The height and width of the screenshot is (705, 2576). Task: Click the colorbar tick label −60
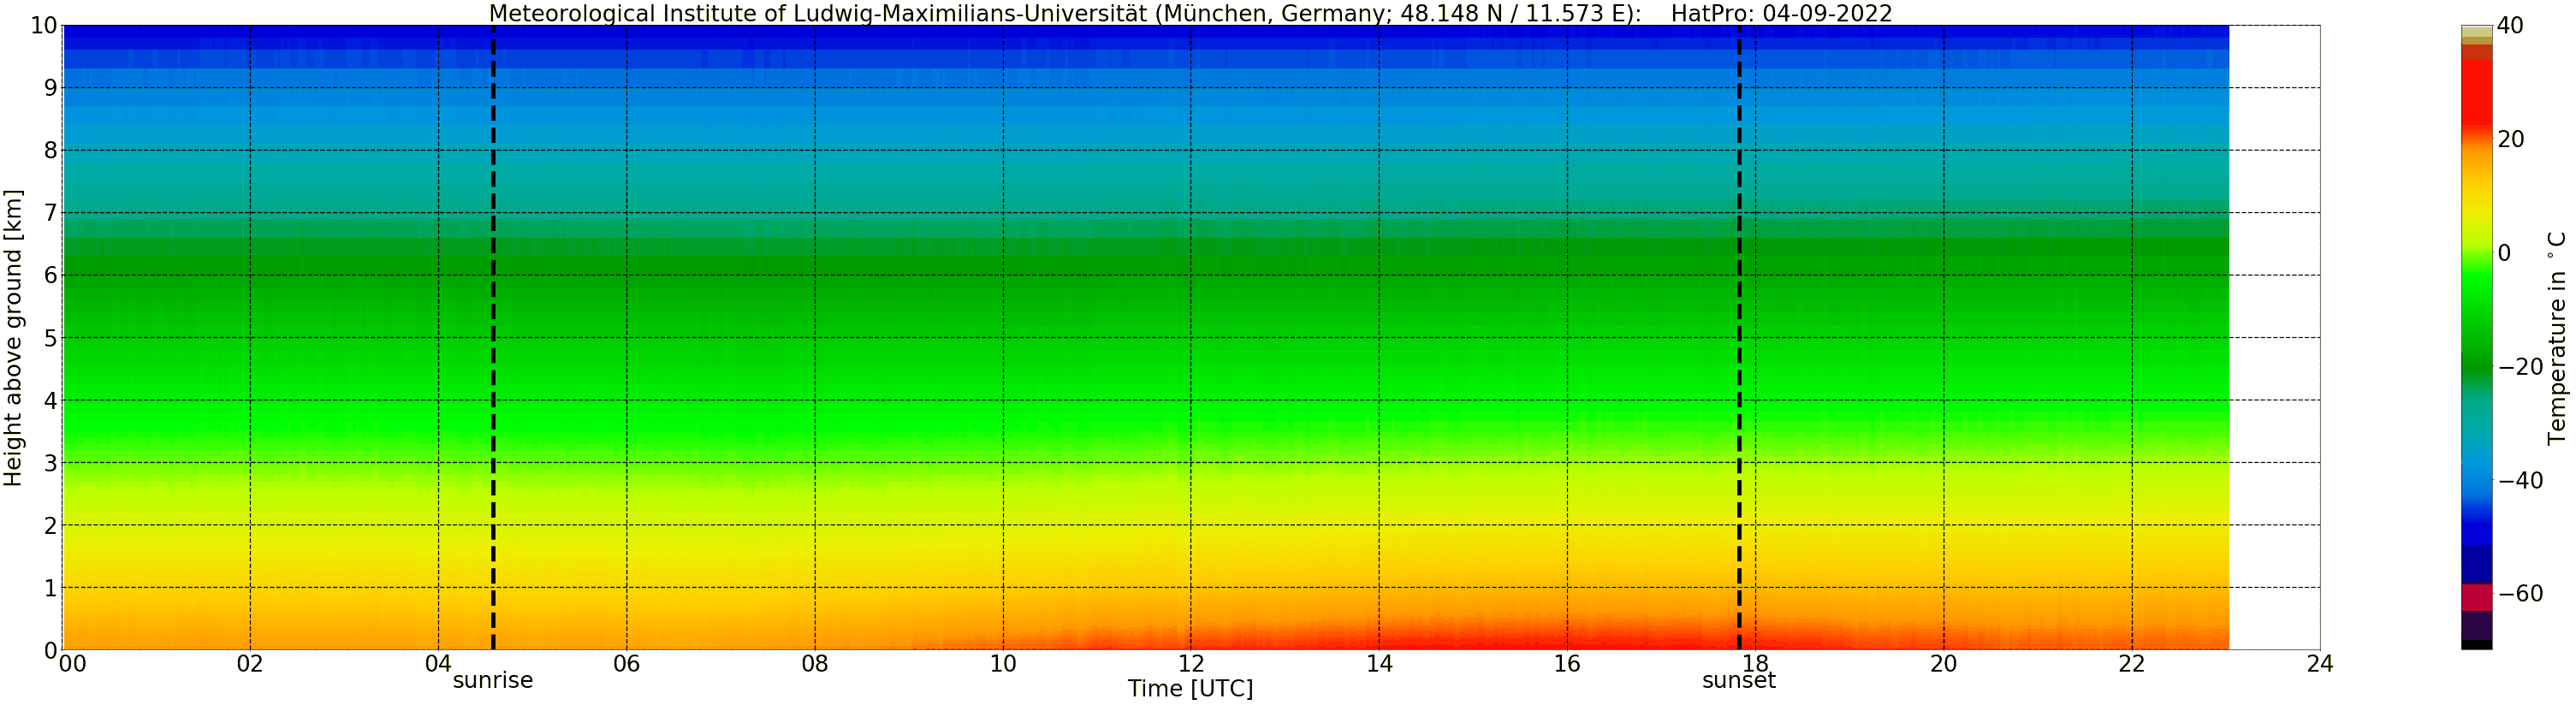[x=2520, y=594]
